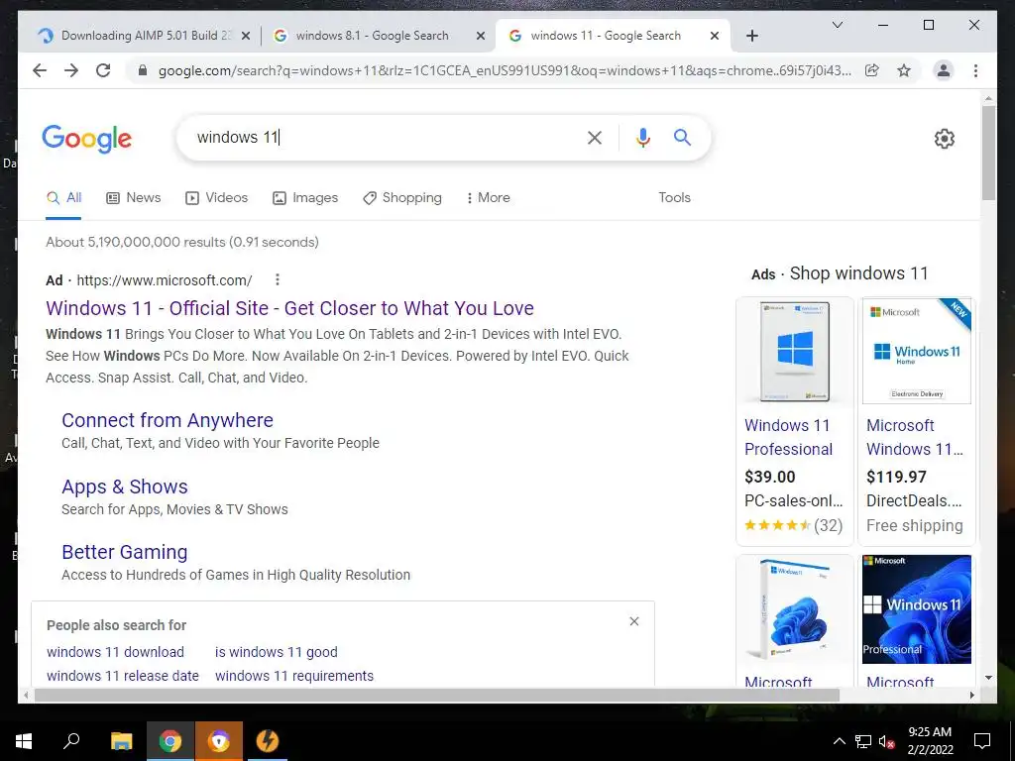Open Avast Secure Browser taskbar icon

click(x=218, y=741)
